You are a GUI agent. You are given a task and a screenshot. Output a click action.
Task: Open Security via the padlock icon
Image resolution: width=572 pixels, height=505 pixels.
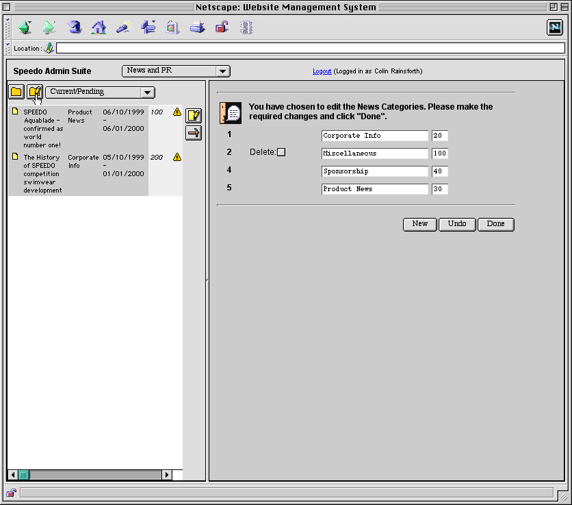[222, 27]
